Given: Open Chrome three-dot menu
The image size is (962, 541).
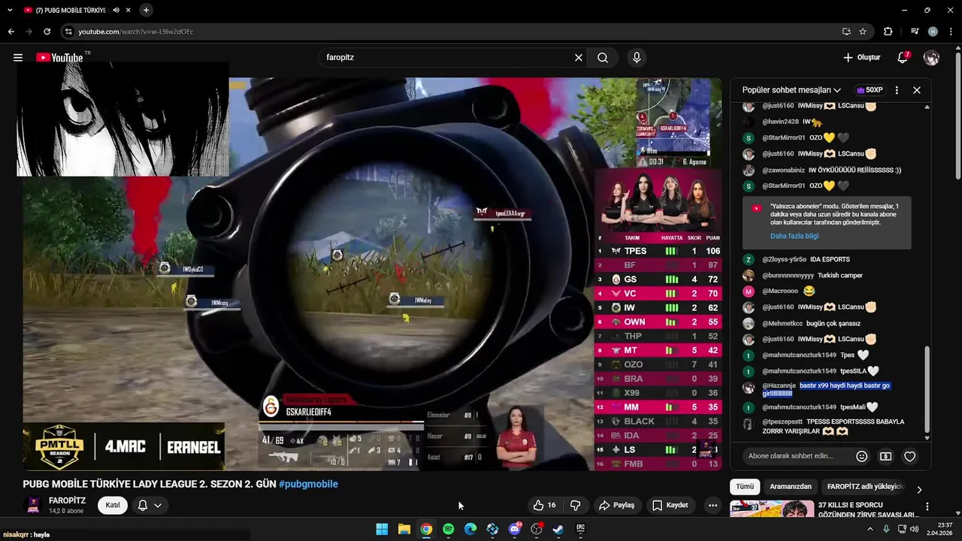Looking at the screenshot, I should coord(950,32).
